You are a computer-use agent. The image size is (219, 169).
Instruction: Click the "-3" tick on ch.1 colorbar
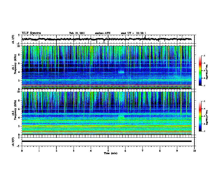(x=204, y=56)
